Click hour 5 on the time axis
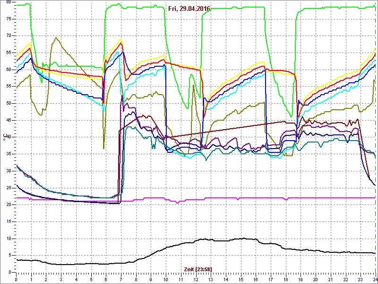The width and height of the screenshot is (378, 284). [91, 279]
